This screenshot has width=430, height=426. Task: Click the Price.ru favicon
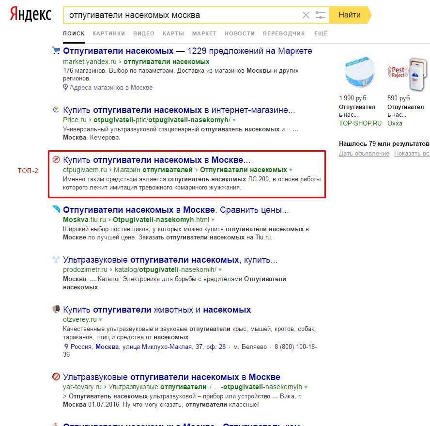point(56,110)
